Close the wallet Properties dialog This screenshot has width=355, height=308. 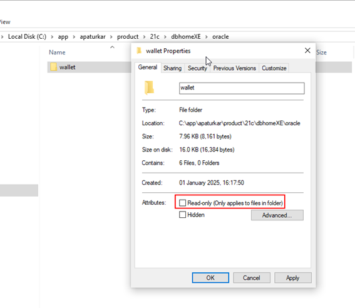(307, 51)
